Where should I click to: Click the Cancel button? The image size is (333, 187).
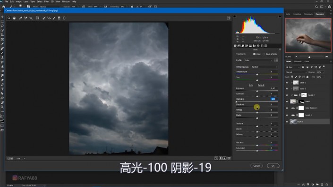[x=256, y=166]
